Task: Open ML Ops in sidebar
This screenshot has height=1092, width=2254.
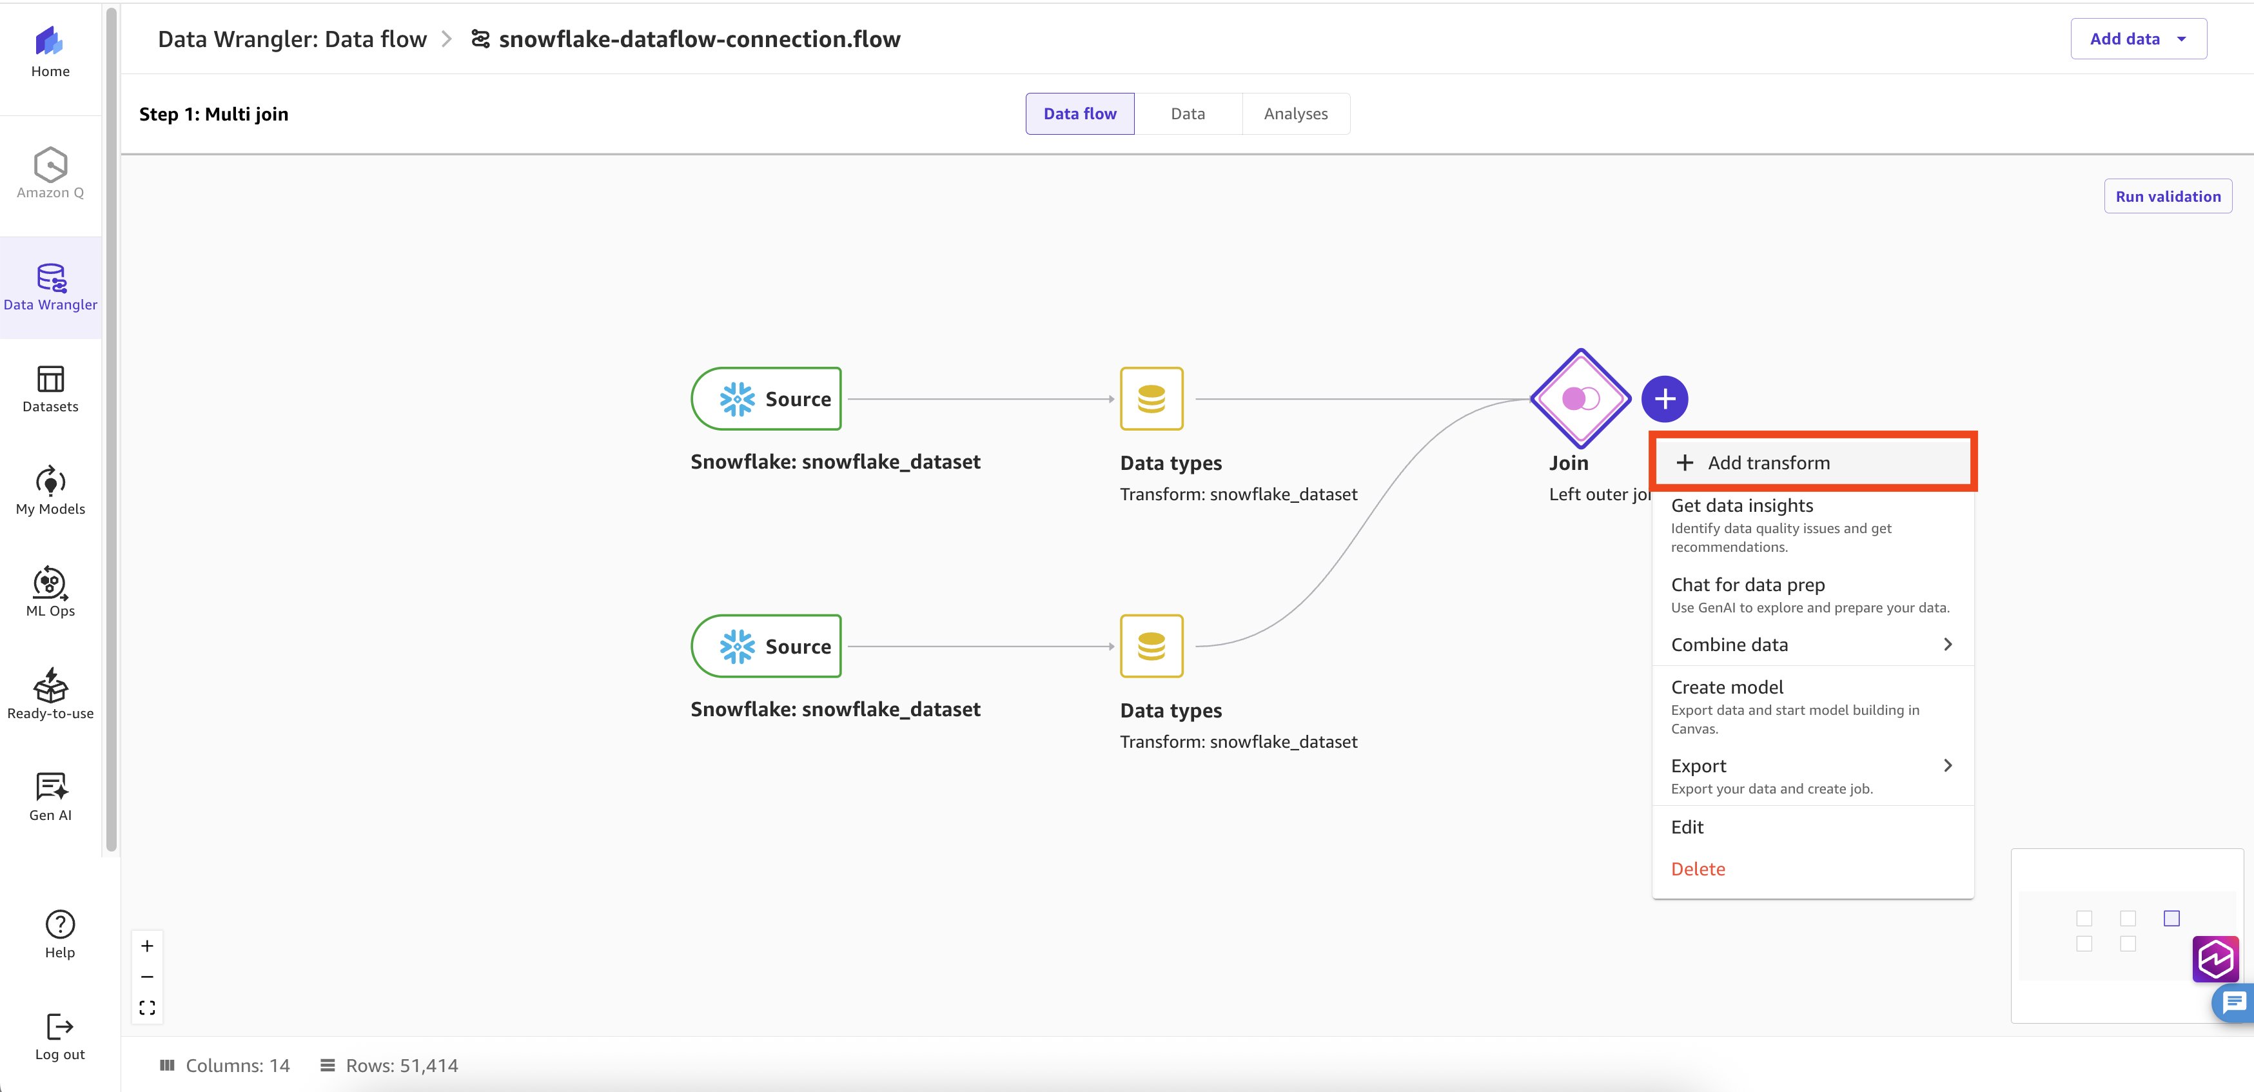Action: [x=50, y=592]
